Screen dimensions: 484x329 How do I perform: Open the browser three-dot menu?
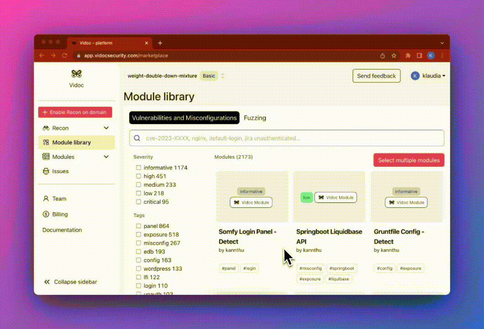click(x=442, y=56)
